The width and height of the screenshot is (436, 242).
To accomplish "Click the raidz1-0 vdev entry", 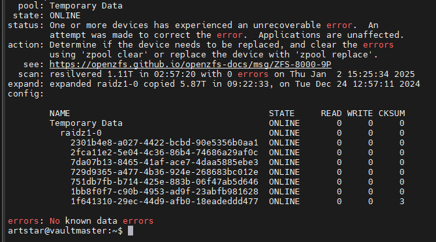I will (81, 133).
